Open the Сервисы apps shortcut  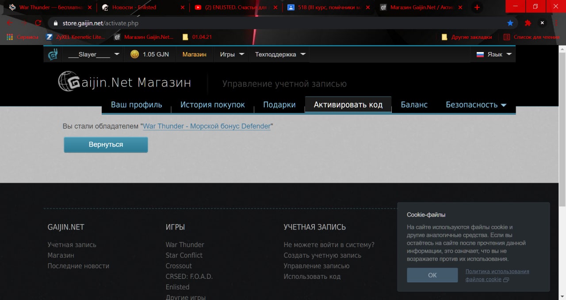tap(22, 37)
